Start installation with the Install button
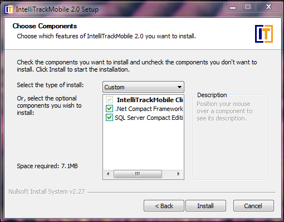Image resolution: width=284 pixels, height=222 pixels. [205, 206]
